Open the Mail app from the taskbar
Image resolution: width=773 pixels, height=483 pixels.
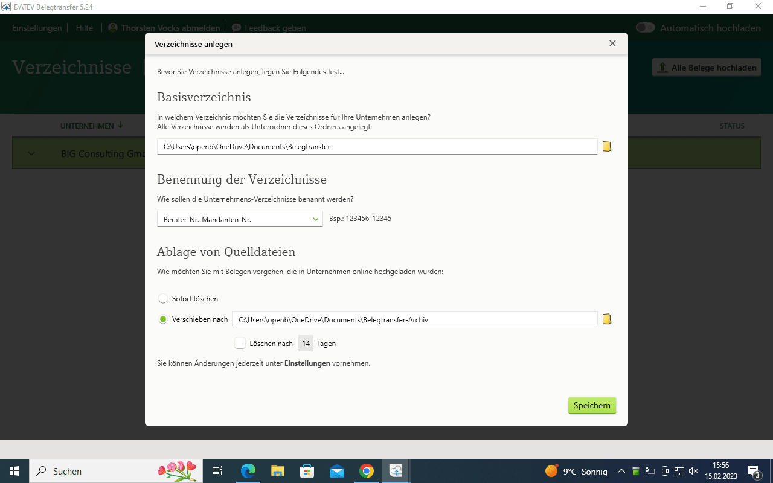(336, 471)
